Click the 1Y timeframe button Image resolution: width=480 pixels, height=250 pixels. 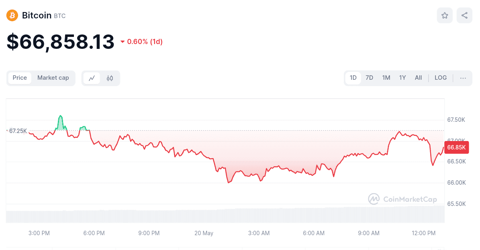[x=402, y=78]
